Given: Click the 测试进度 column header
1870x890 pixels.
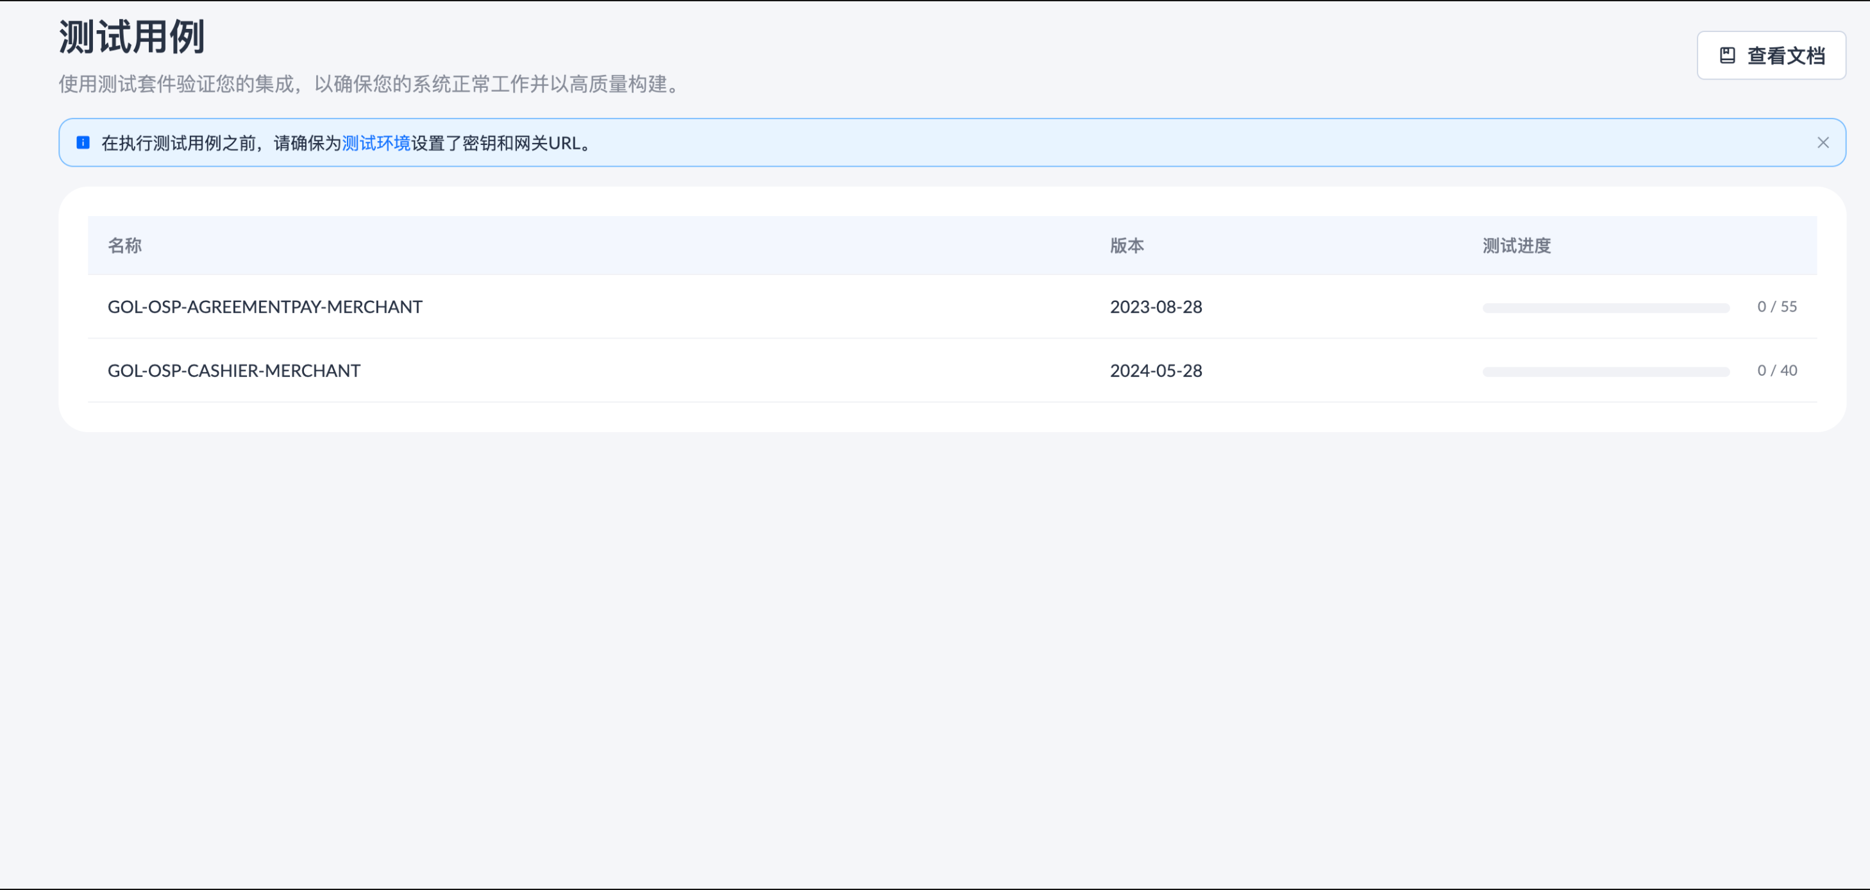Looking at the screenshot, I should click(1517, 246).
